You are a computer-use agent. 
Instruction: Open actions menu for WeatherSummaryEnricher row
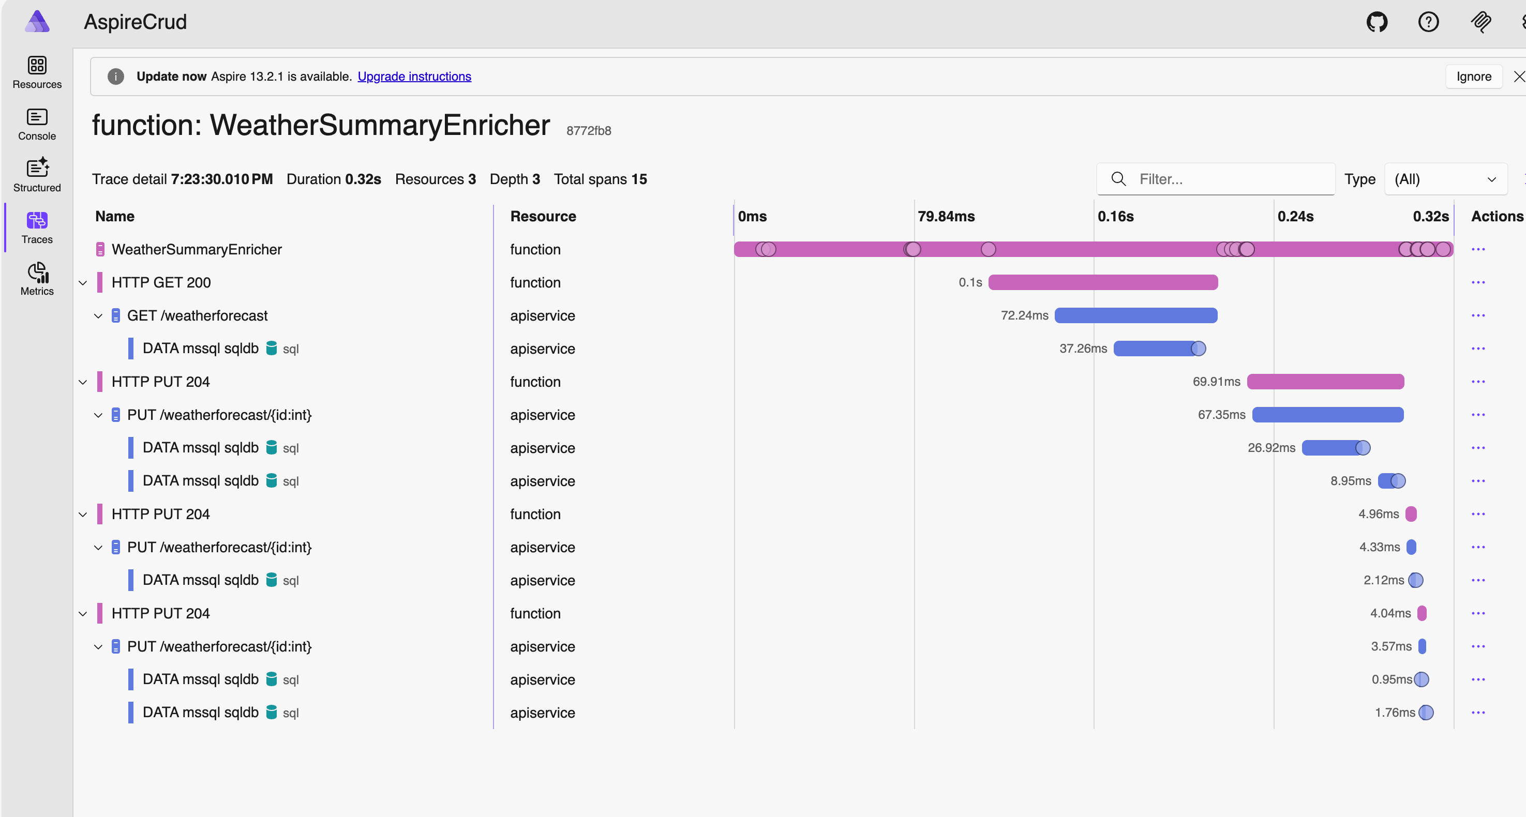pos(1478,249)
